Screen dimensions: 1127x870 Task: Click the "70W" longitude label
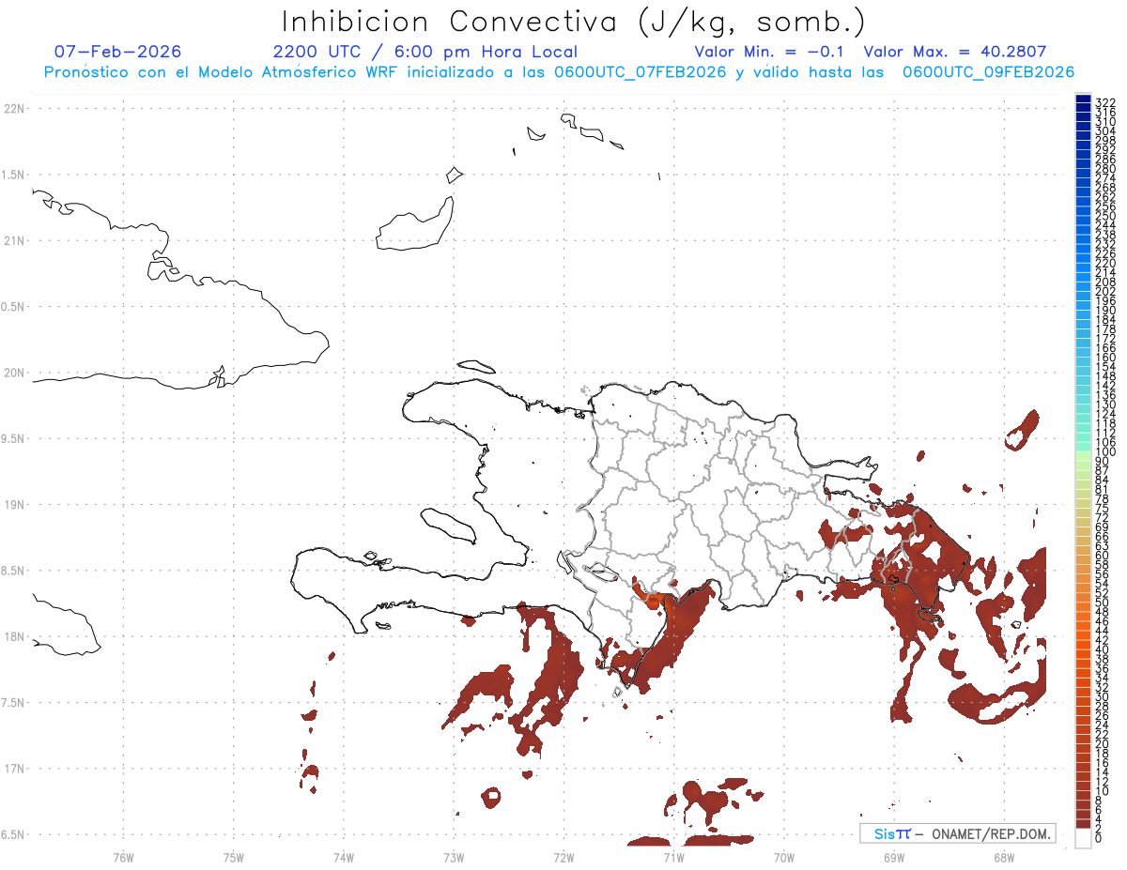pyautogui.click(x=784, y=858)
